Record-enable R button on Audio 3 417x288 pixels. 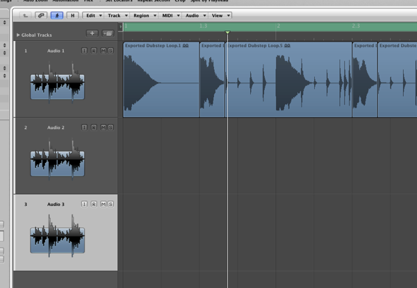(94, 204)
